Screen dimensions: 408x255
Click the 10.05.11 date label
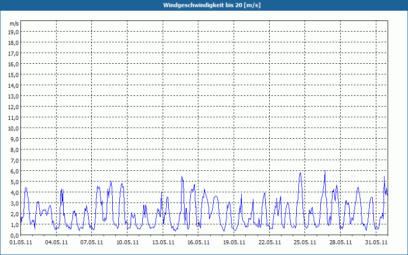[x=127, y=242]
